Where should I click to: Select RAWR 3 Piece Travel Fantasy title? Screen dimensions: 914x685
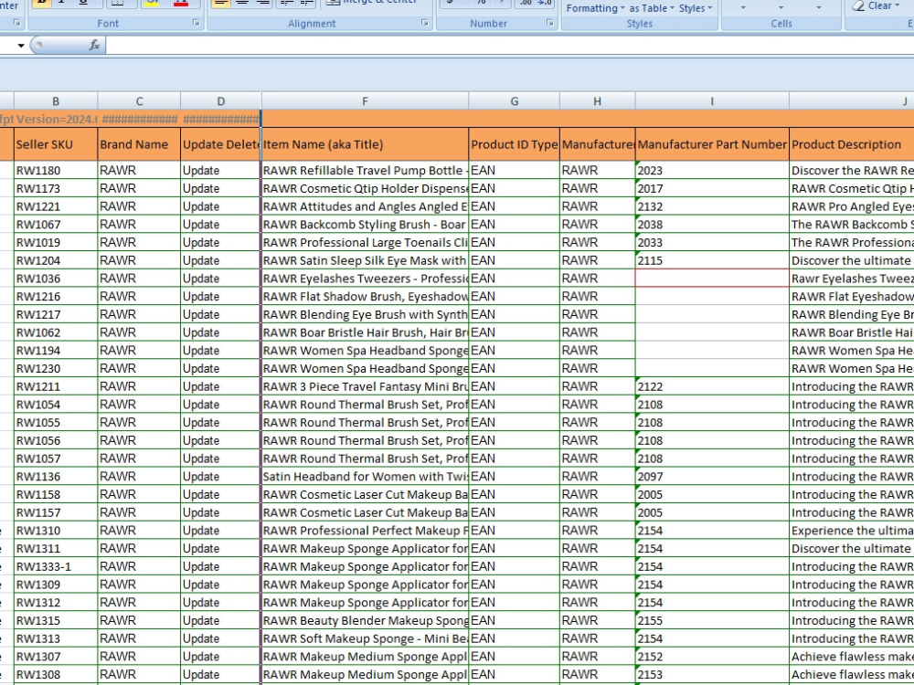tap(365, 386)
